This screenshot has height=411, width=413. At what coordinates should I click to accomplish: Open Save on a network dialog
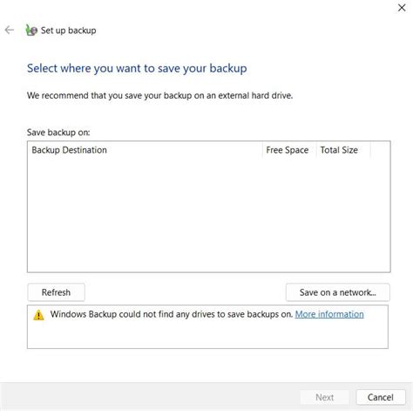[338, 292]
